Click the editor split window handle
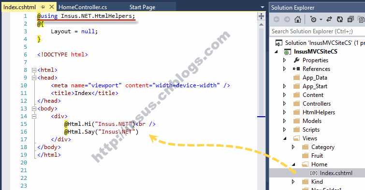The image size is (365, 190). [x=261, y=16]
